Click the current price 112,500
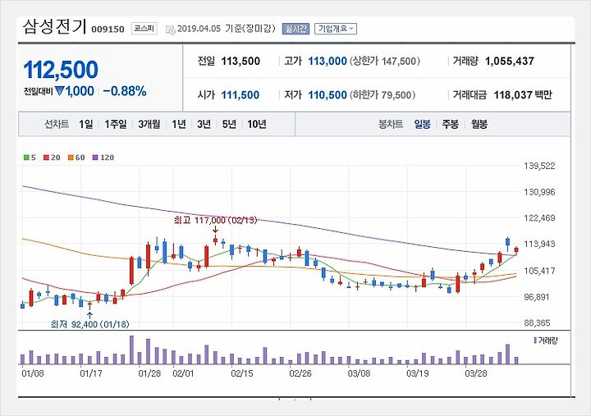This screenshot has height=416, width=591. click(x=61, y=70)
